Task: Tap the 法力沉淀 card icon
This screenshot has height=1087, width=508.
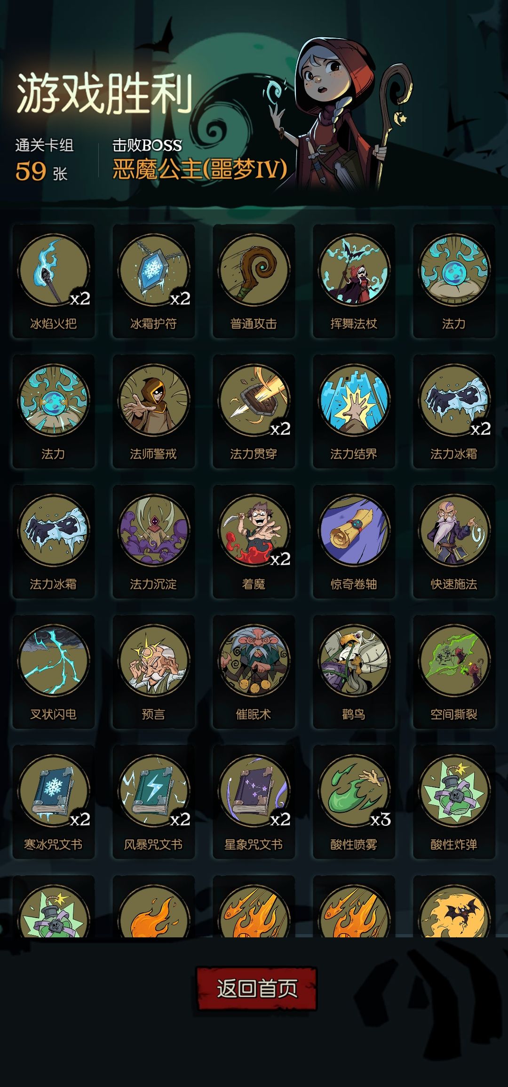Action: (x=154, y=542)
